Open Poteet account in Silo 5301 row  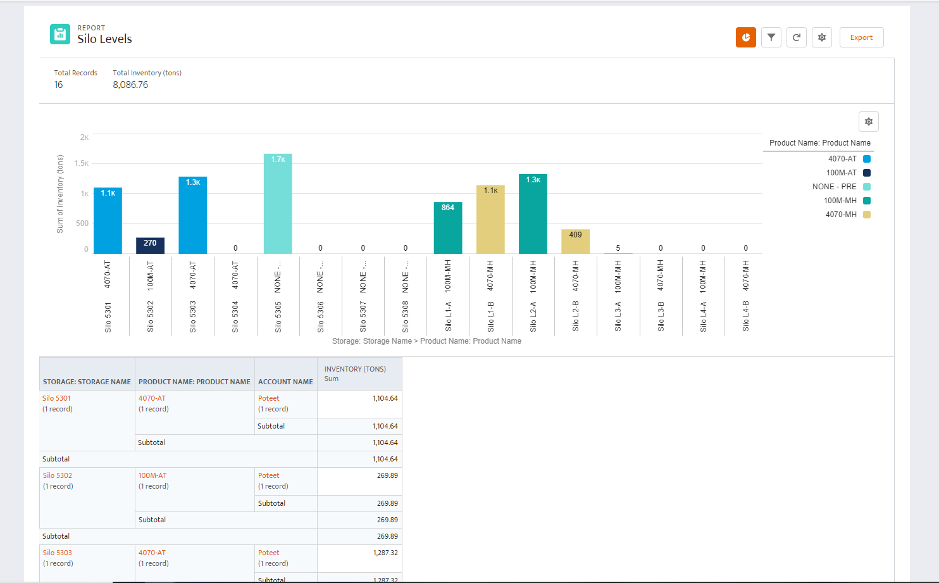(x=268, y=398)
